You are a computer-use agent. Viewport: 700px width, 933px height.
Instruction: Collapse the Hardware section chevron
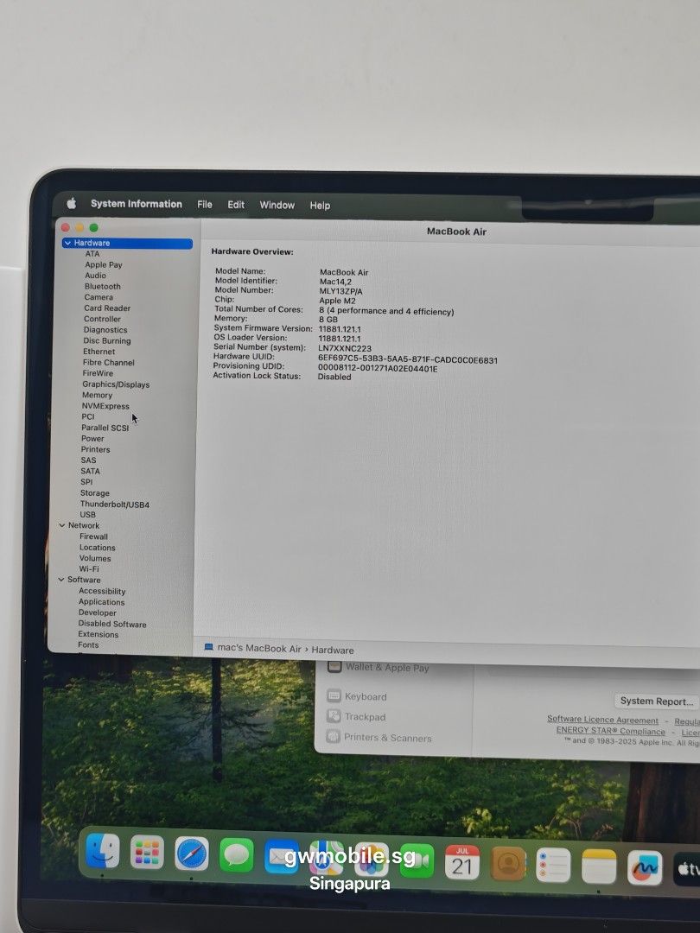[x=67, y=243]
